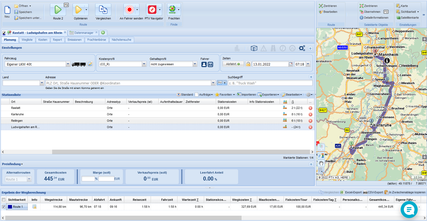Viewport: 427px width, 221px height.
Task: Toggle checkbox next to Aufträge
Action: tap(197, 95)
